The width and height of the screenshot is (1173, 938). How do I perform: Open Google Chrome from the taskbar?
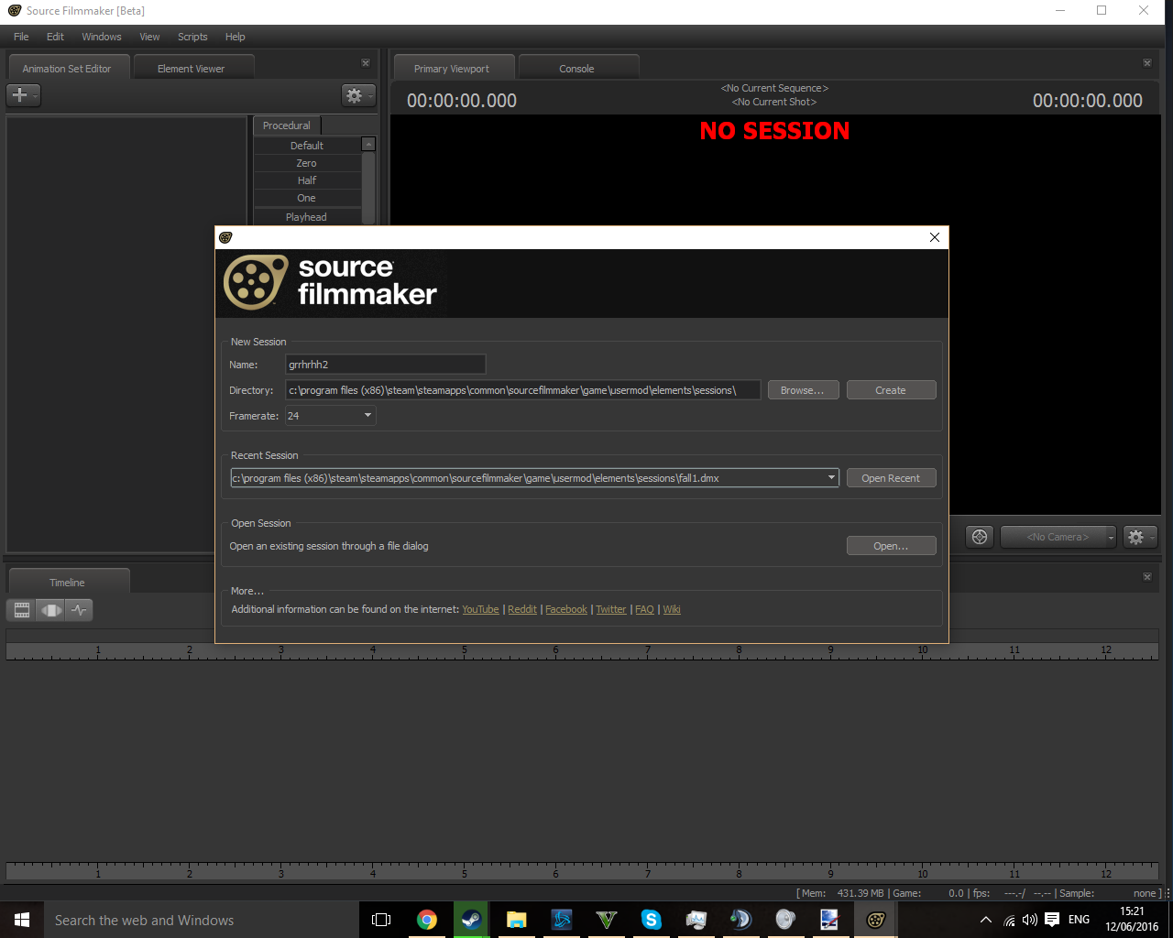(x=427, y=920)
